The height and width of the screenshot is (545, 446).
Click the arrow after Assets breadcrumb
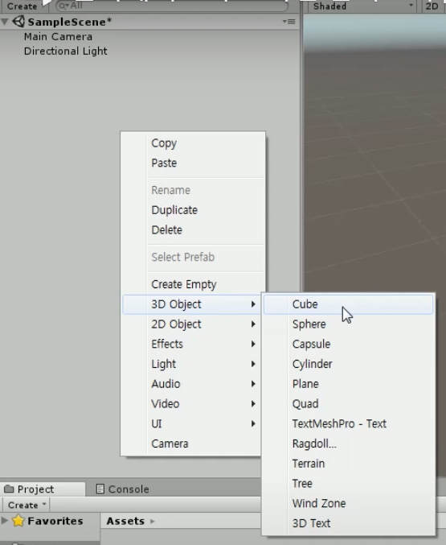[x=152, y=521]
